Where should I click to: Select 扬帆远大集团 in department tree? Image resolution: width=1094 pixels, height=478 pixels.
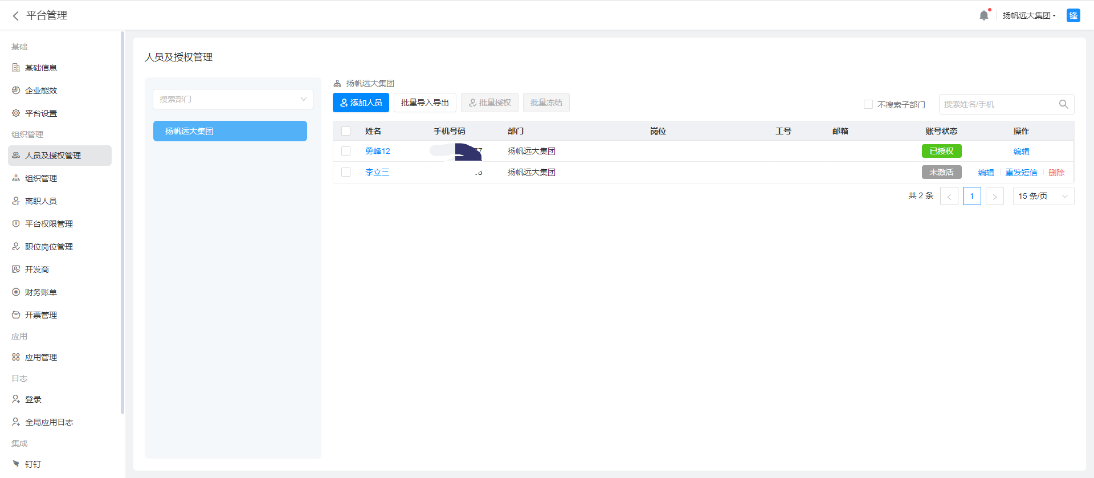230,131
